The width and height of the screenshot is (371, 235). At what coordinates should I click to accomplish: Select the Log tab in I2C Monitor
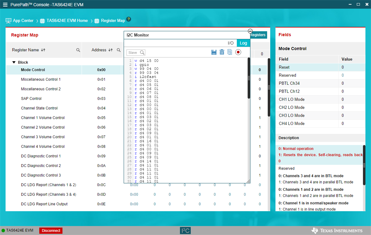tap(243, 43)
